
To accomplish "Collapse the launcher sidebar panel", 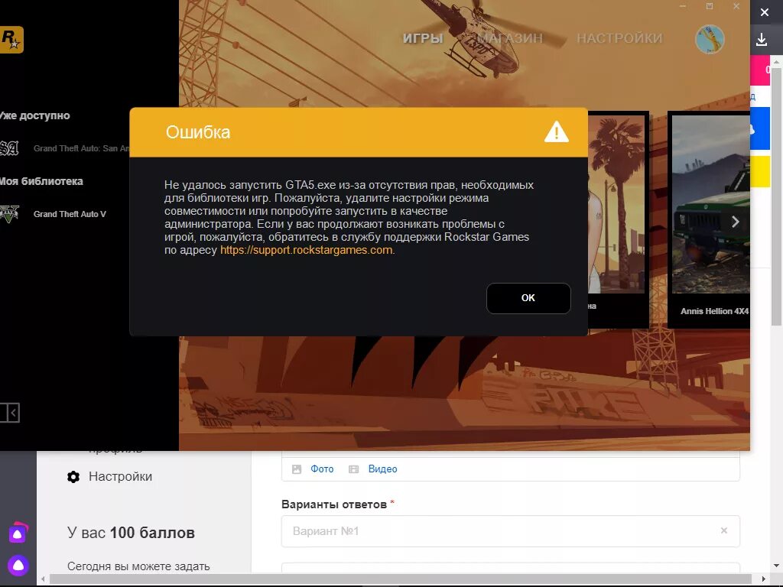I will click(10, 413).
